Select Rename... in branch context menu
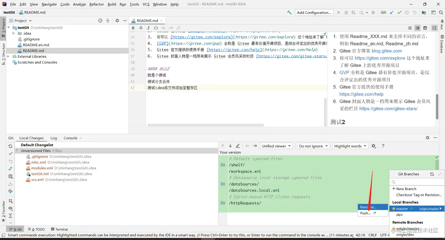 [373, 207]
